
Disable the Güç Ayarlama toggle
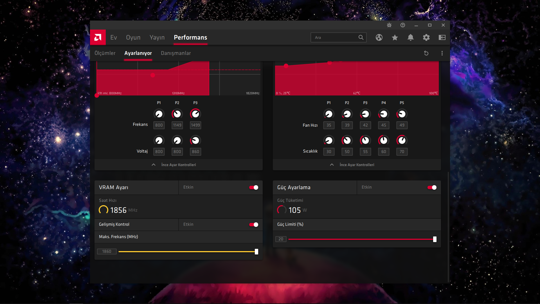432,187
